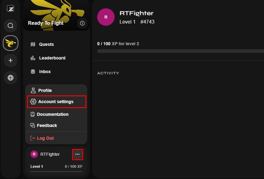Click Level 1 label in bottom card

[x=37, y=167]
